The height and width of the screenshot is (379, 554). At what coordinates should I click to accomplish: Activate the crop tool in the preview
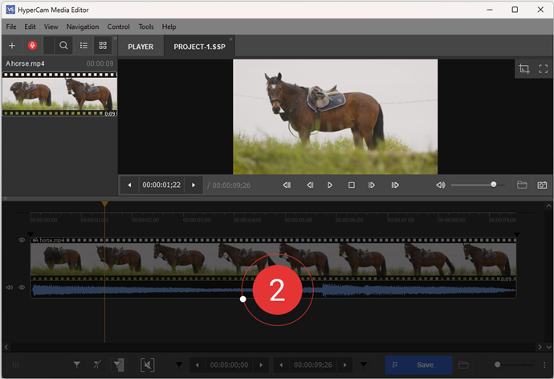[524, 68]
